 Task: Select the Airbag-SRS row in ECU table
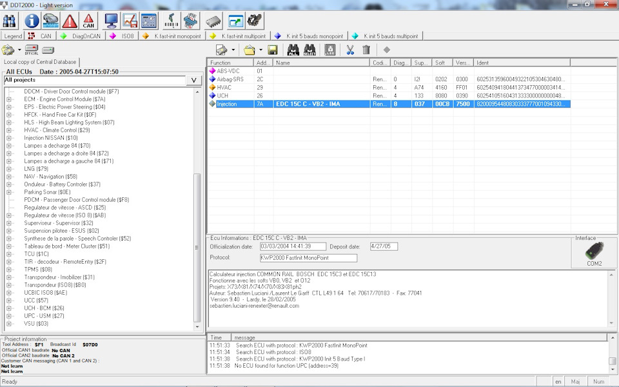[389, 79]
